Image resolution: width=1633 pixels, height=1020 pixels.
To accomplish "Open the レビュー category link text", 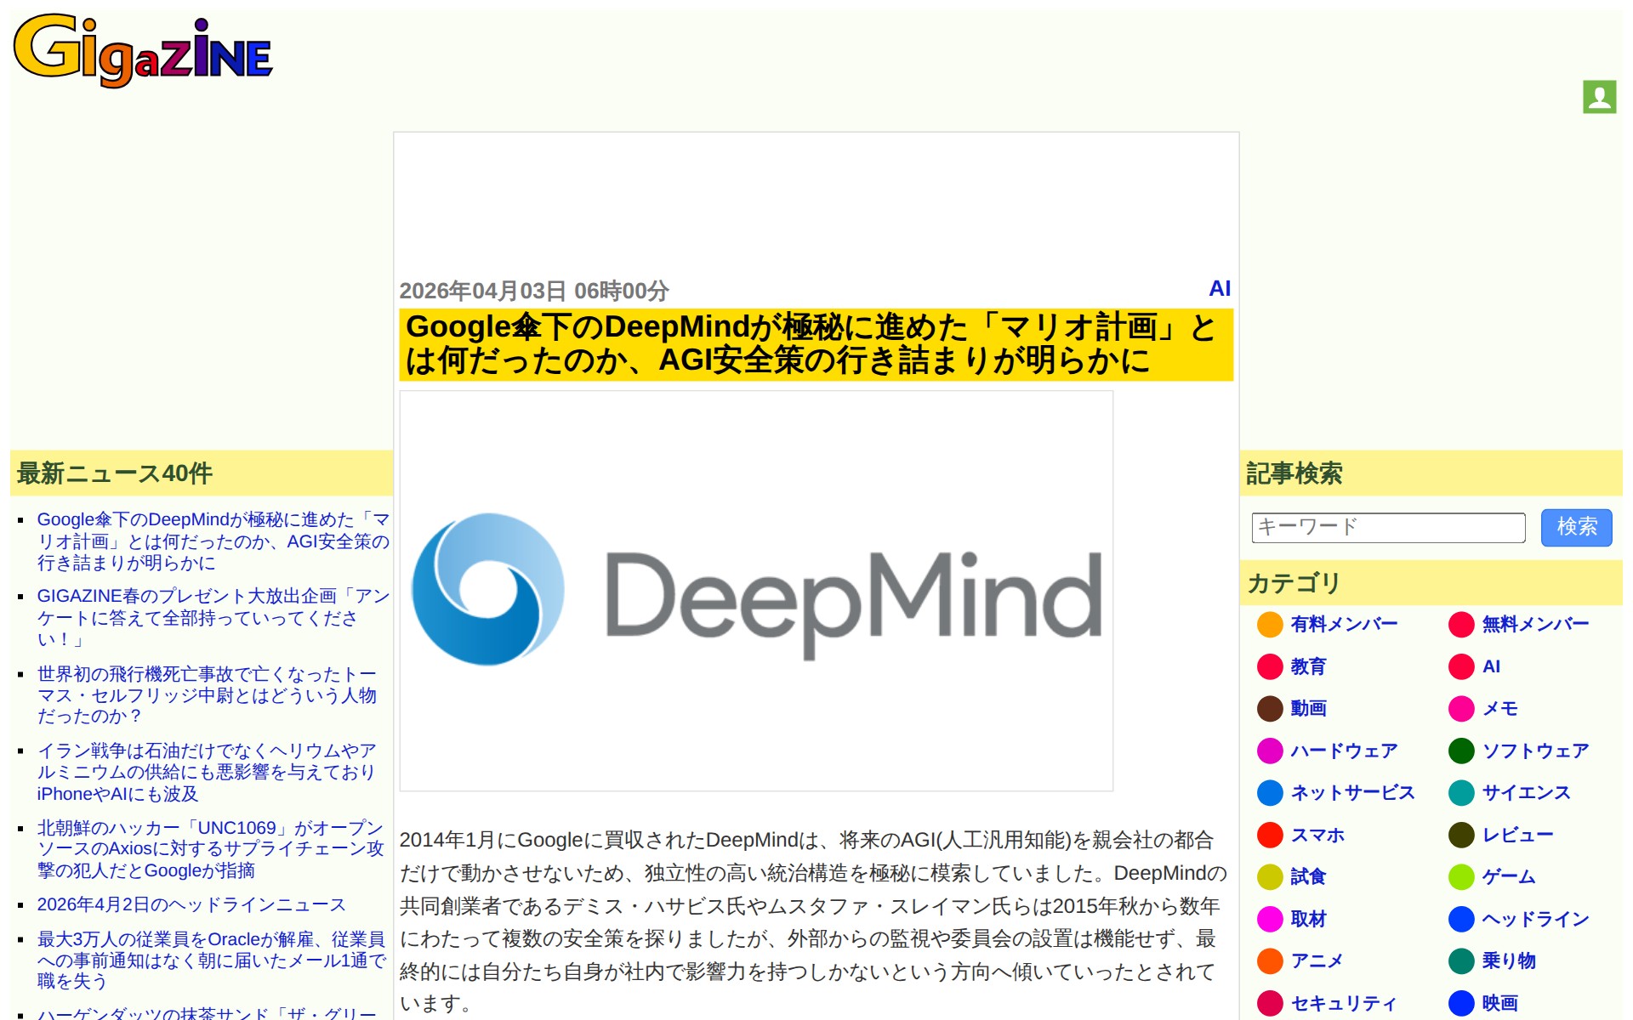I will click(1517, 835).
